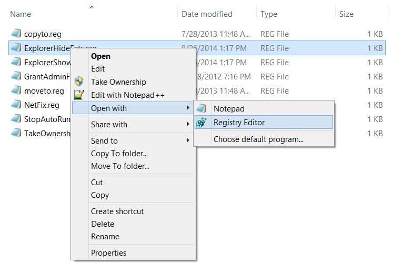Select the StopAutoRun file icon
The width and height of the screenshot is (393, 263).
point(15,119)
